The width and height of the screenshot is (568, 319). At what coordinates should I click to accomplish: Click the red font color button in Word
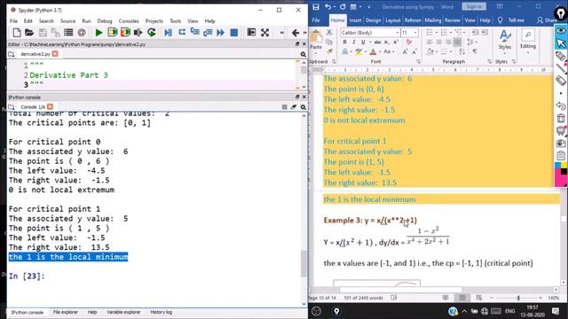(x=373, y=51)
